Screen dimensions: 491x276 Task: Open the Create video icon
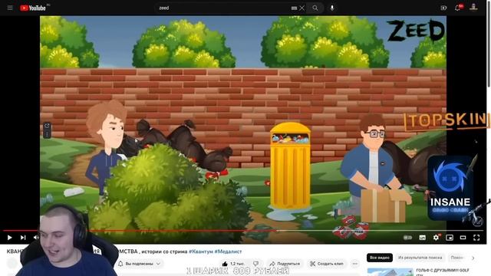(443, 8)
